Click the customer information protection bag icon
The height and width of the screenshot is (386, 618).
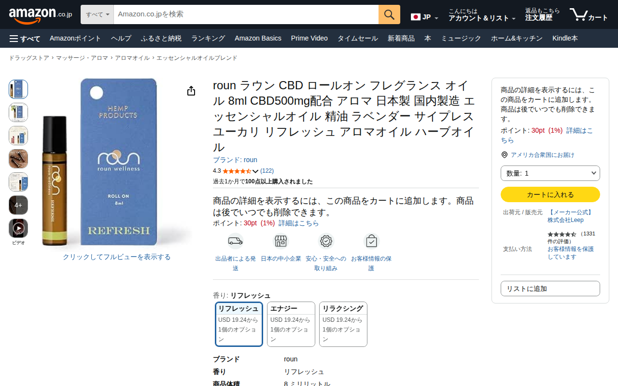[x=371, y=241]
